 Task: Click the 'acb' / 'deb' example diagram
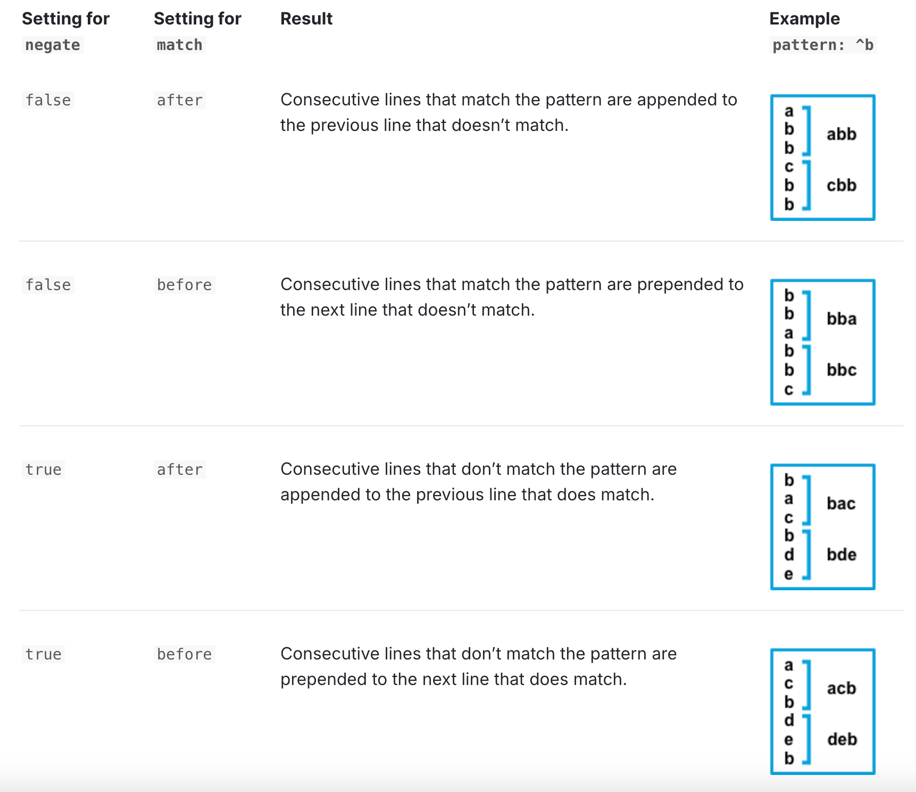[x=822, y=712]
